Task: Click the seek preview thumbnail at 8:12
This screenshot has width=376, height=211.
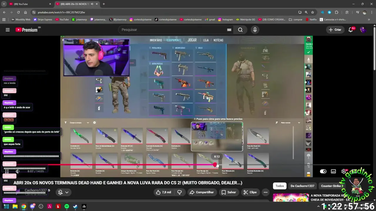Action: tap(217, 137)
